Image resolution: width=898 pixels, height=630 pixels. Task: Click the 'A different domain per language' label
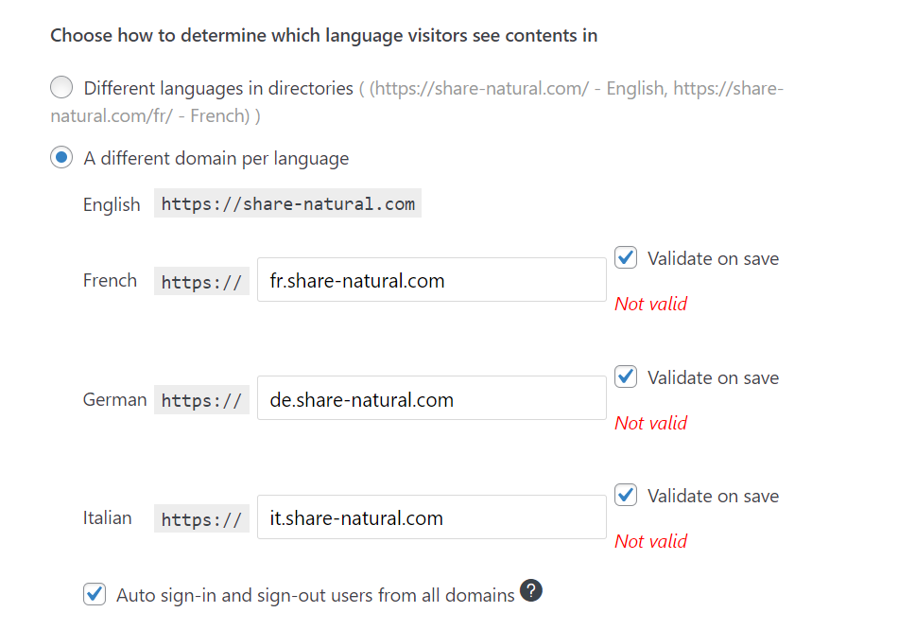[x=216, y=158]
